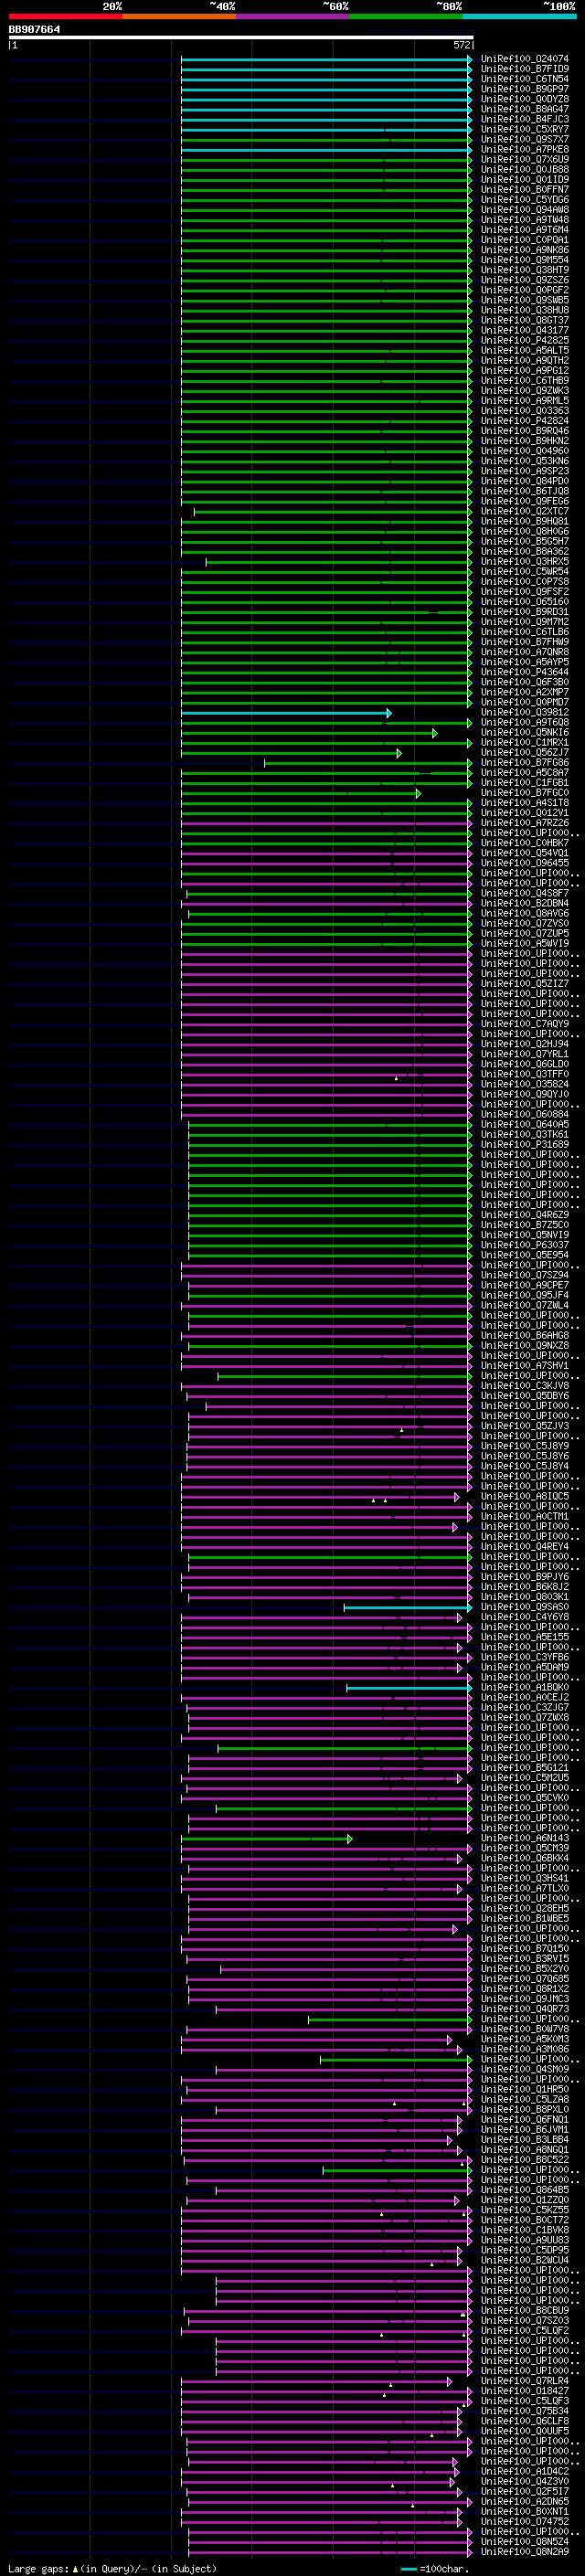Select UniRef100_Q0JB88 label
The width and height of the screenshot is (585, 2576).
click(x=524, y=169)
